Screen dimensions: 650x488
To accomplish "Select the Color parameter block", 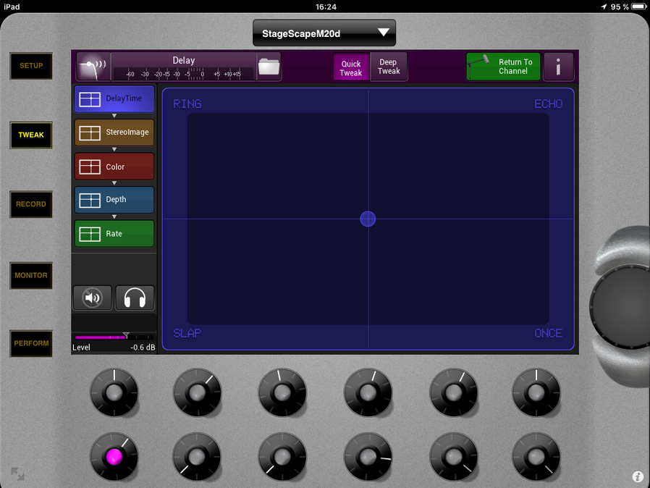I will (x=114, y=167).
